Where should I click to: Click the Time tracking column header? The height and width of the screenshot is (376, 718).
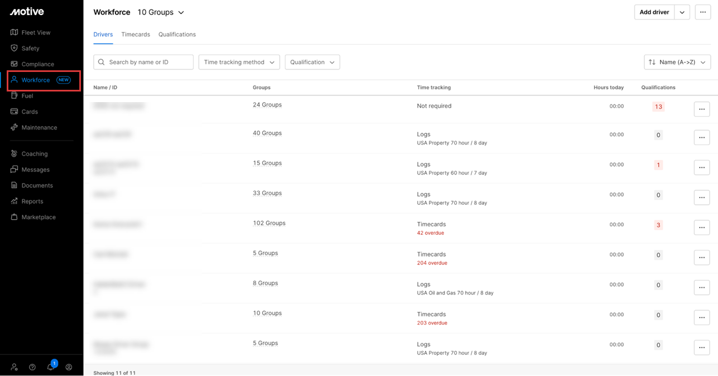[434, 88]
